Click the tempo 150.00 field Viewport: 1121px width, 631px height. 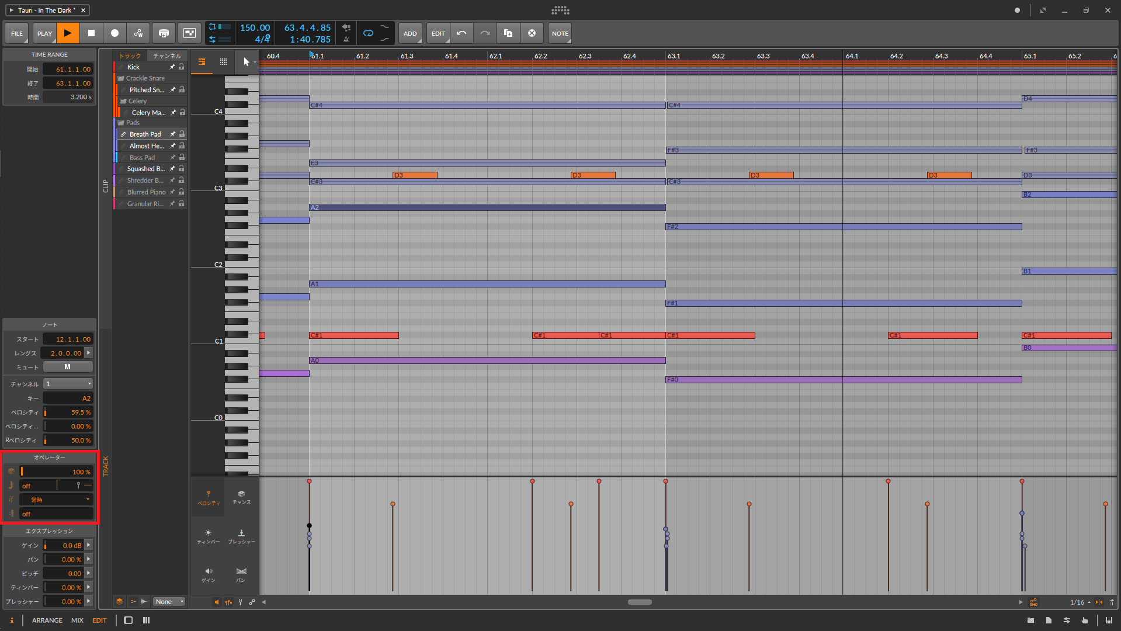coord(255,27)
